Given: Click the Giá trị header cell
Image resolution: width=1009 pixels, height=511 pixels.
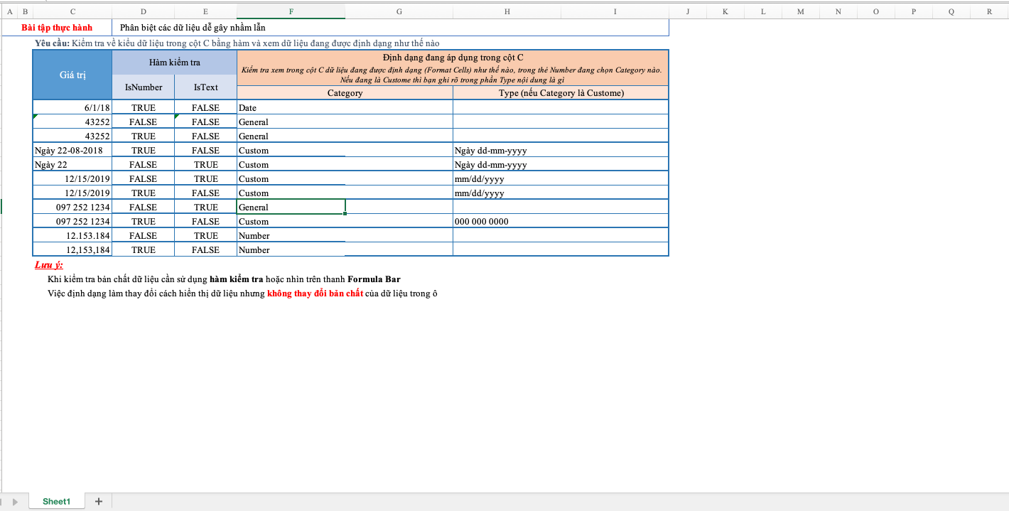Looking at the screenshot, I should tap(72, 75).
